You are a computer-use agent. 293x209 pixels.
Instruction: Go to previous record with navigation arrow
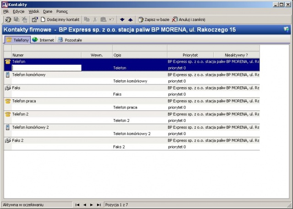pos(85,205)
